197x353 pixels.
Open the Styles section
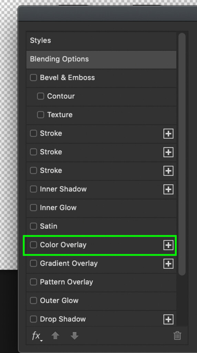pos(101,41)
